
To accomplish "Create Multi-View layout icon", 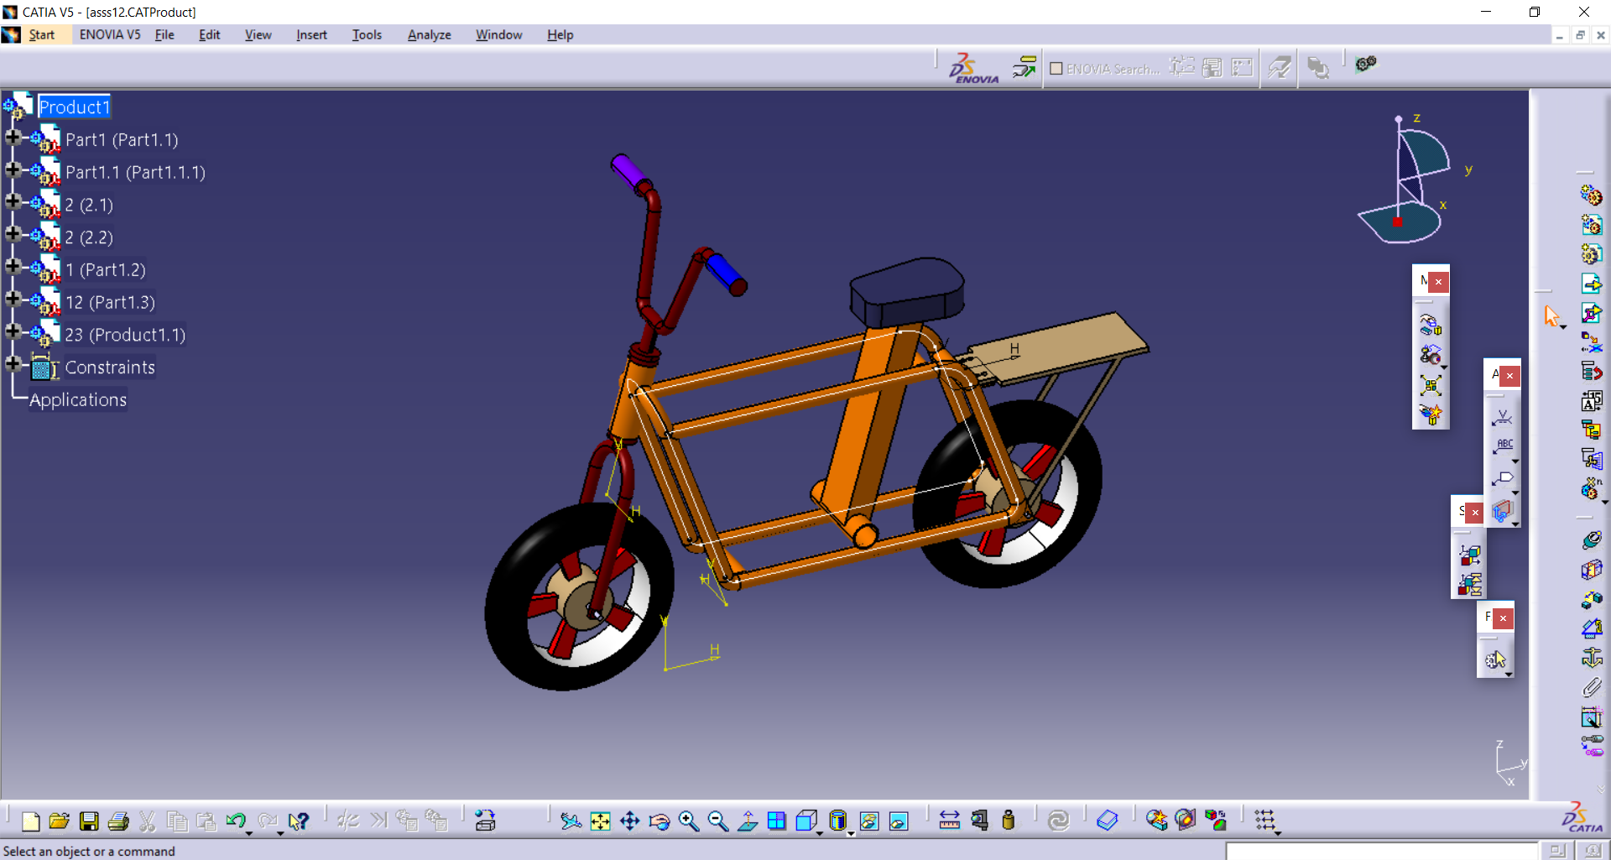I will pyautogui.click(x=776, y=821).
